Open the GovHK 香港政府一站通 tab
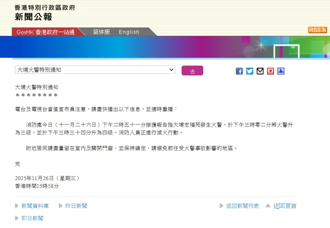Viewport: 330px width, 228px height. [45, 32]
